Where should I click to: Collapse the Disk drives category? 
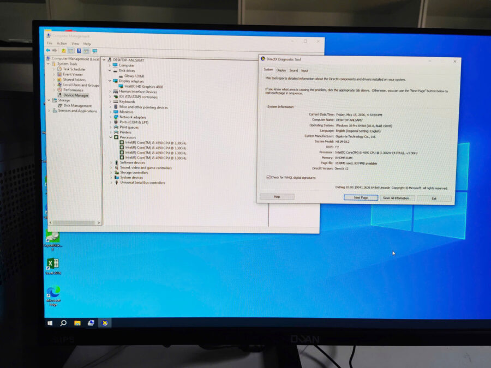(x=110, y=71)
